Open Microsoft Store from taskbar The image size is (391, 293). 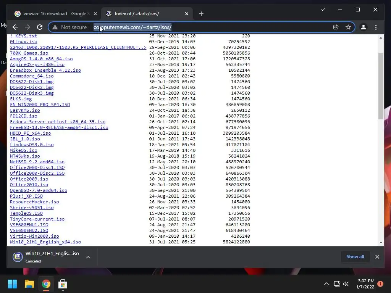tap(63, 284)
